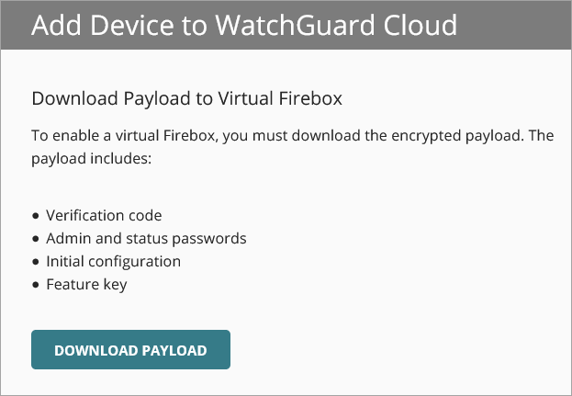Click the "payload includes:" text line
The height and width of the screenshot is (396, 572).
pyautogui.click(x=90, y=159)
